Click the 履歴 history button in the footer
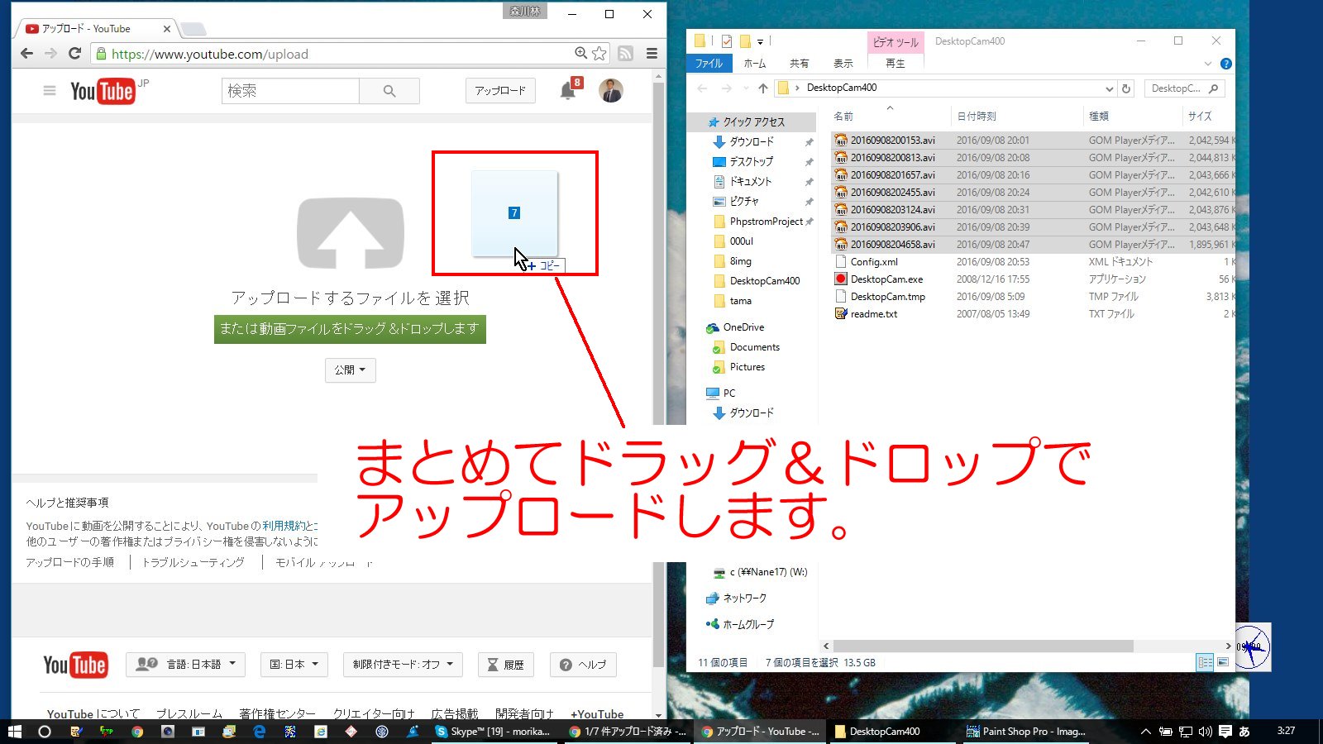 click(505, 664)
